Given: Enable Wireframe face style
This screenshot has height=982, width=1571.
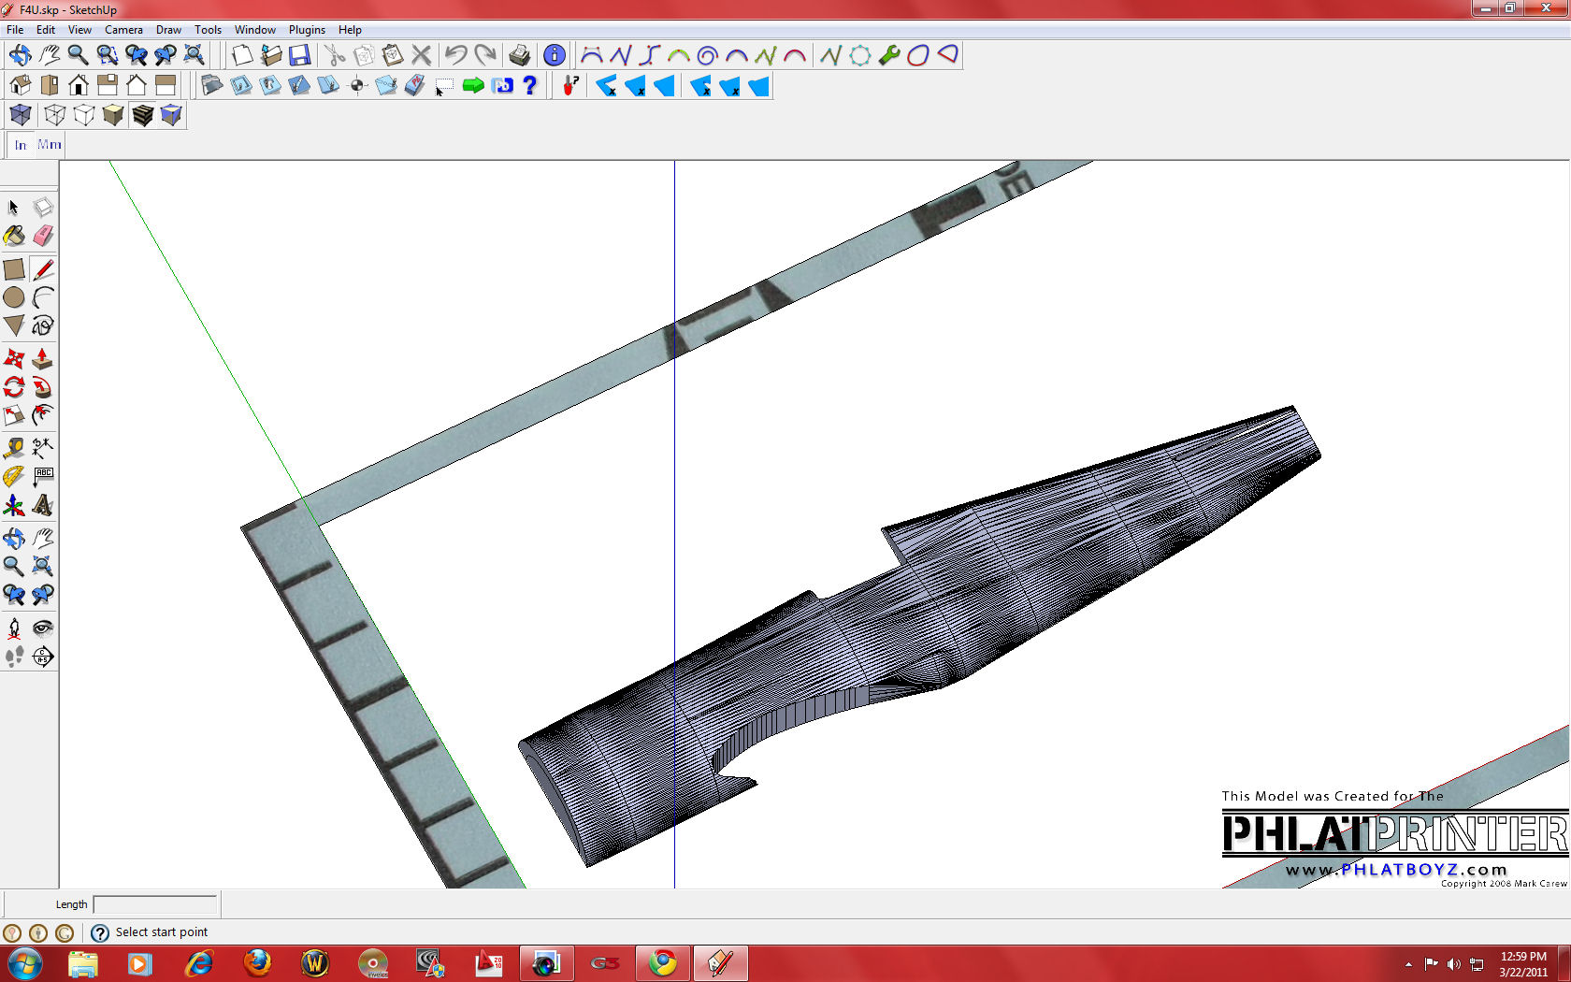Looking at the screenshot, I should [55, 115].
